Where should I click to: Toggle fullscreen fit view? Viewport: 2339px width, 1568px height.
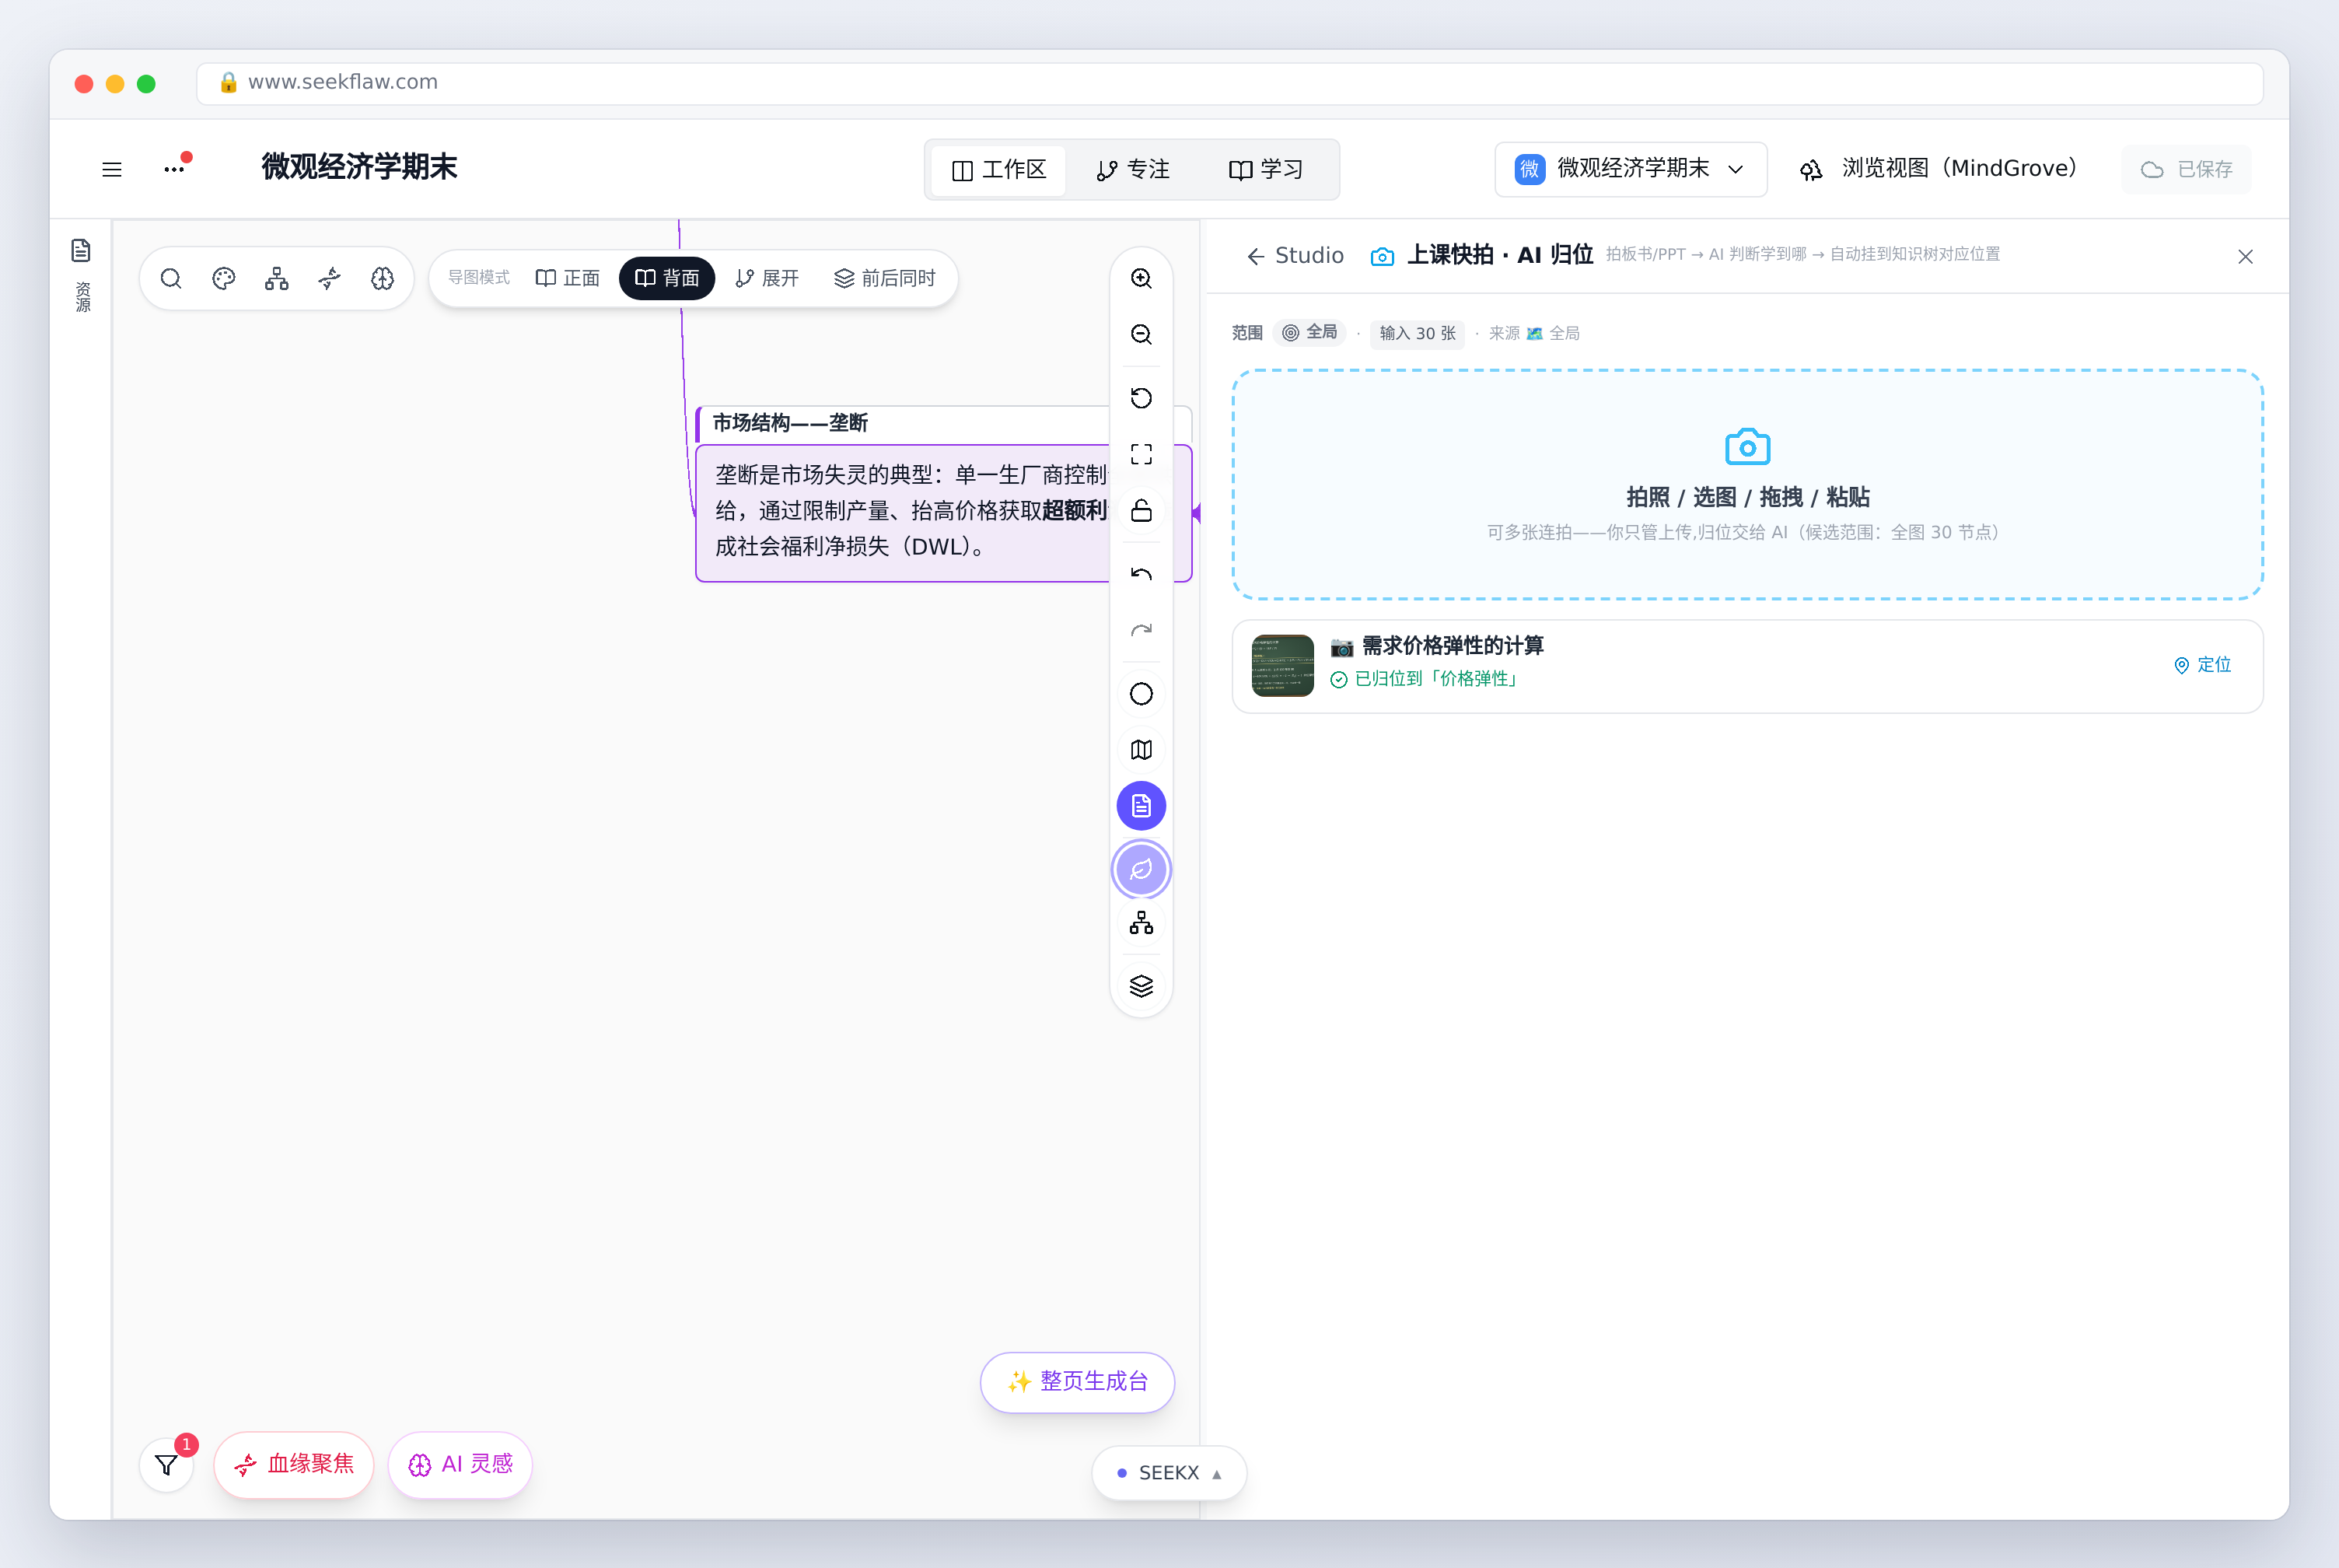1142,454
